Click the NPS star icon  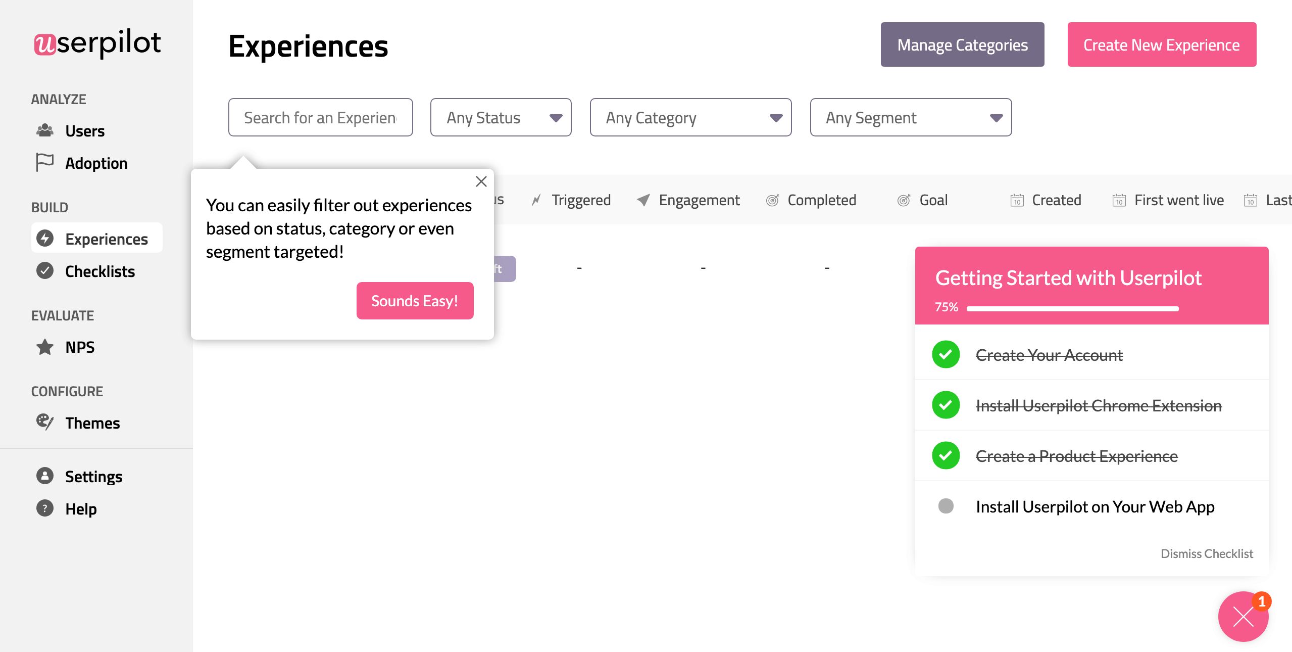point(45,348)
